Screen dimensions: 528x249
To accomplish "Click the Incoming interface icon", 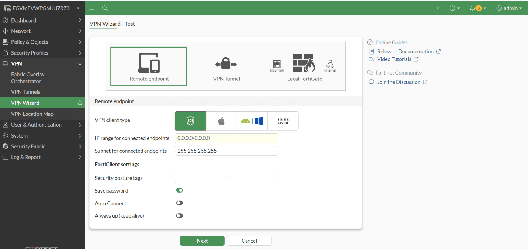I will point(277,64).
